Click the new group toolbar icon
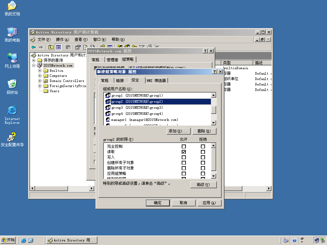The height and width of the screenshot is (245, 327). [127, 46]
